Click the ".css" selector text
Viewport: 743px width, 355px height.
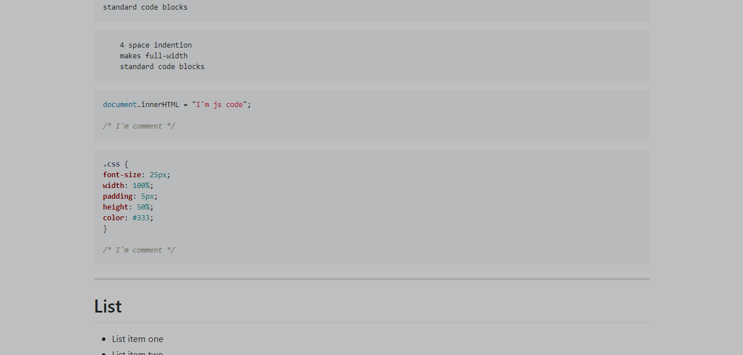coord(111,164)
